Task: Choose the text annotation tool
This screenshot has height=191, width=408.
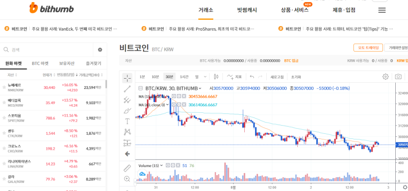Action: [127, 121]
